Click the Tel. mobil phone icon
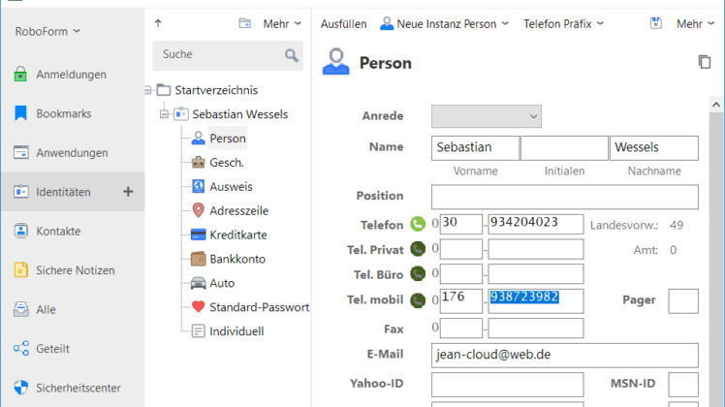Viewport: 725px width, 407px height. coord(418,300)
